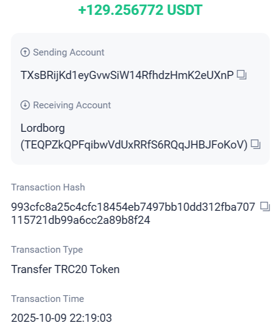Click the Transaction Type label
The height and width of the screenshot is (334, 280).
[x=47, y=250]
